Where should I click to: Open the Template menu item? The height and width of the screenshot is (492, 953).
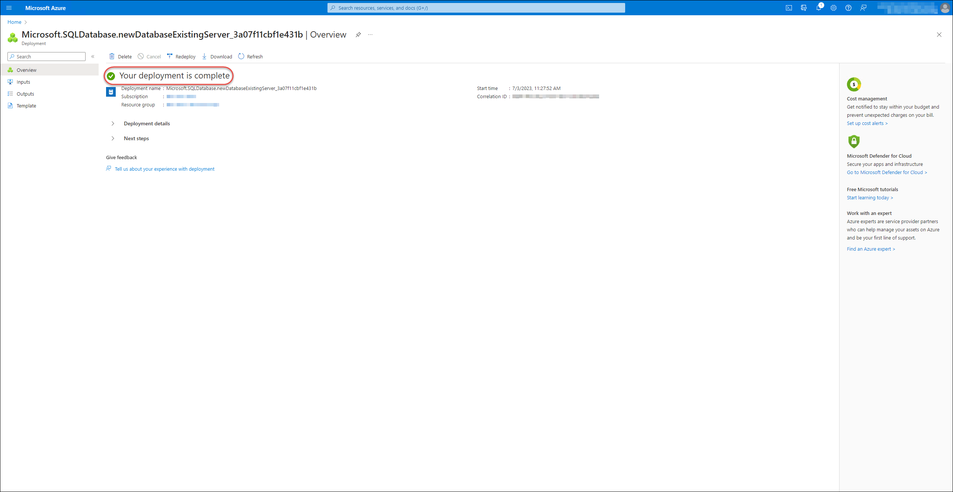coord(49,106)
